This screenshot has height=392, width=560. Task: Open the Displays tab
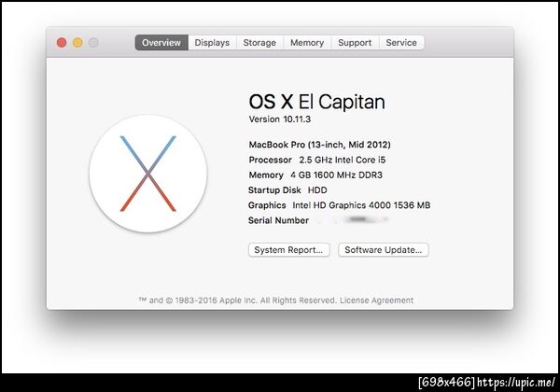(212, 43)
